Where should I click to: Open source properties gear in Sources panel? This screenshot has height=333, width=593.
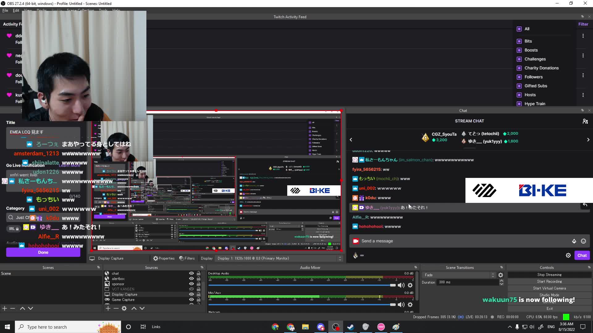click(124, 308)
